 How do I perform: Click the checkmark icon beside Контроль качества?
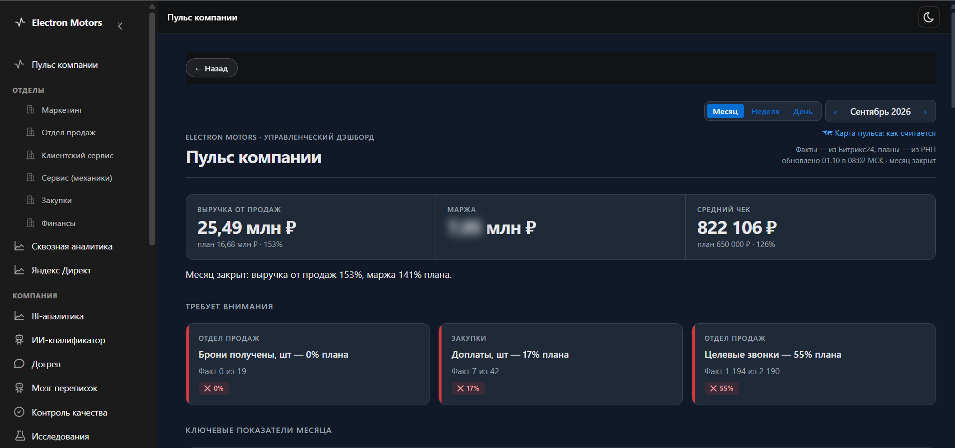tap(19, 412)
